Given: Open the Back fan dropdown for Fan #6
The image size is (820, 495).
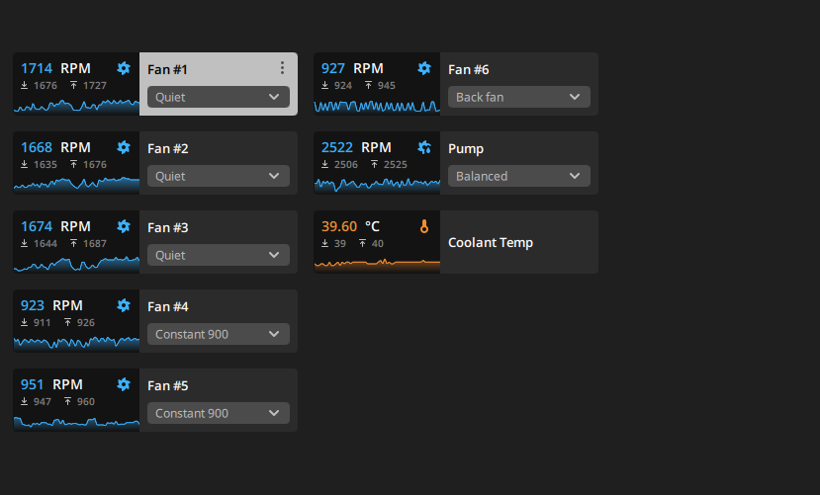Looking at the screenshot, I should click(x=519, y=97).
